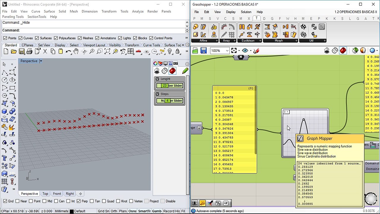Toggle Record History in status bar

(172, 211)
